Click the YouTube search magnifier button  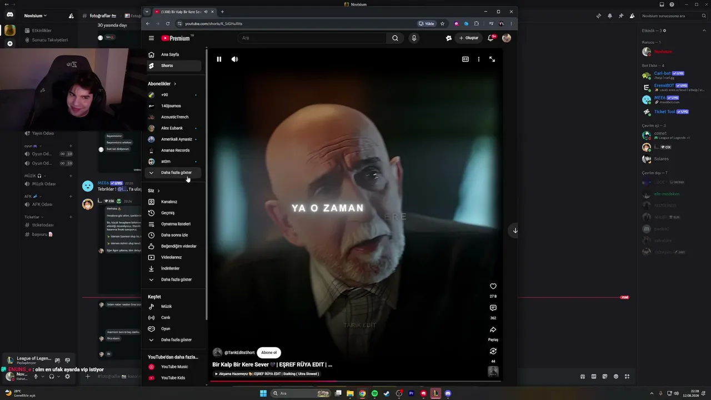[395, 38]
